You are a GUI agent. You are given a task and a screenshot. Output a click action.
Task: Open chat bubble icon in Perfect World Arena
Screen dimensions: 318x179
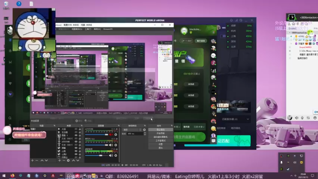pyautogui.click(x=213, y=141)
